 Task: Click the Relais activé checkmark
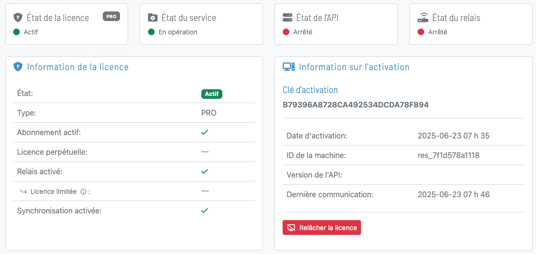[205, 171]
